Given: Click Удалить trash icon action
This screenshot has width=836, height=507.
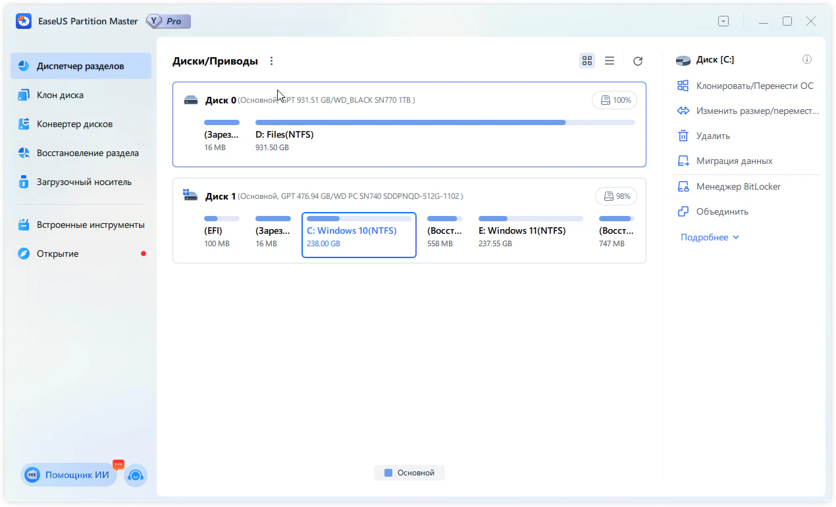Looking at the screenshot, I should pyautogui.click(x=683, y=136).
